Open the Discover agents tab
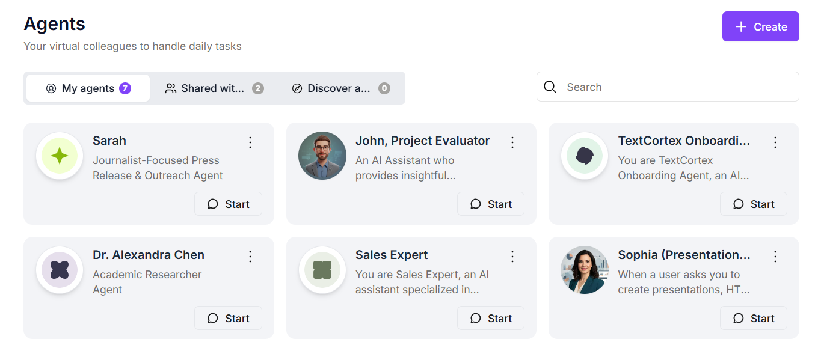The image size is (818, 348). click(340, 88)
